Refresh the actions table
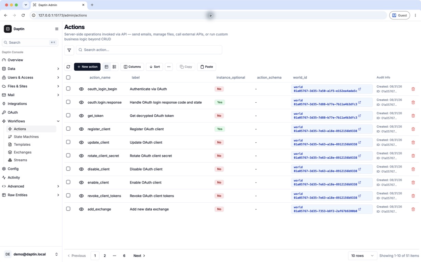 click(x=68, y=67)
